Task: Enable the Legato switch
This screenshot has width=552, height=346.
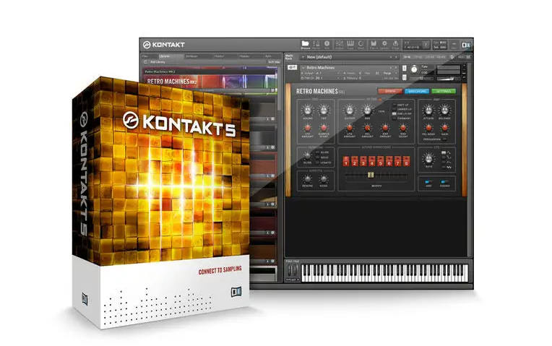Action: (317, 163)
